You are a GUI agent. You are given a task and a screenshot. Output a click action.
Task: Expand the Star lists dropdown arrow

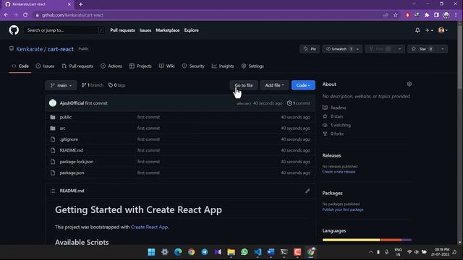tap(443, 49)
